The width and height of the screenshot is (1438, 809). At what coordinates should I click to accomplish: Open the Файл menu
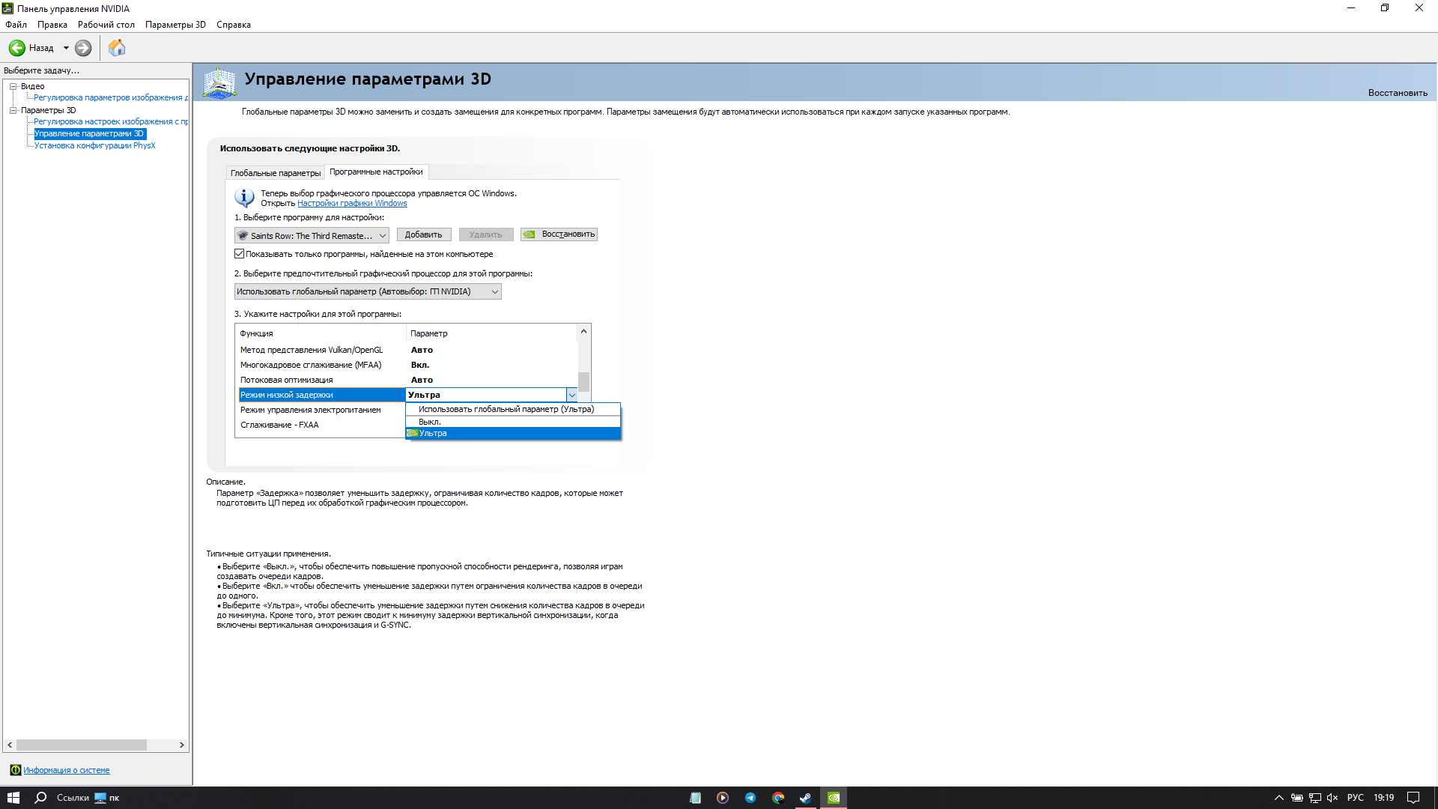coord(16,25)
